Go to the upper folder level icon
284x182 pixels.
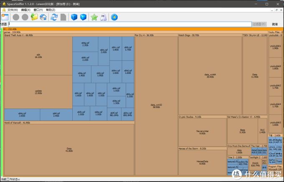34,17
